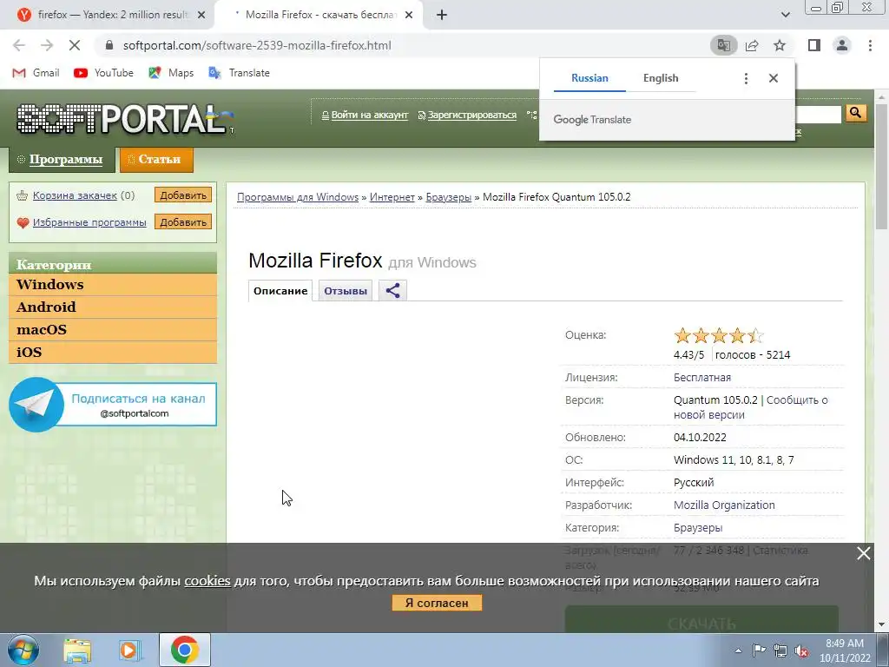Close the Yandex firefox tab

click(x=201, y=15)
